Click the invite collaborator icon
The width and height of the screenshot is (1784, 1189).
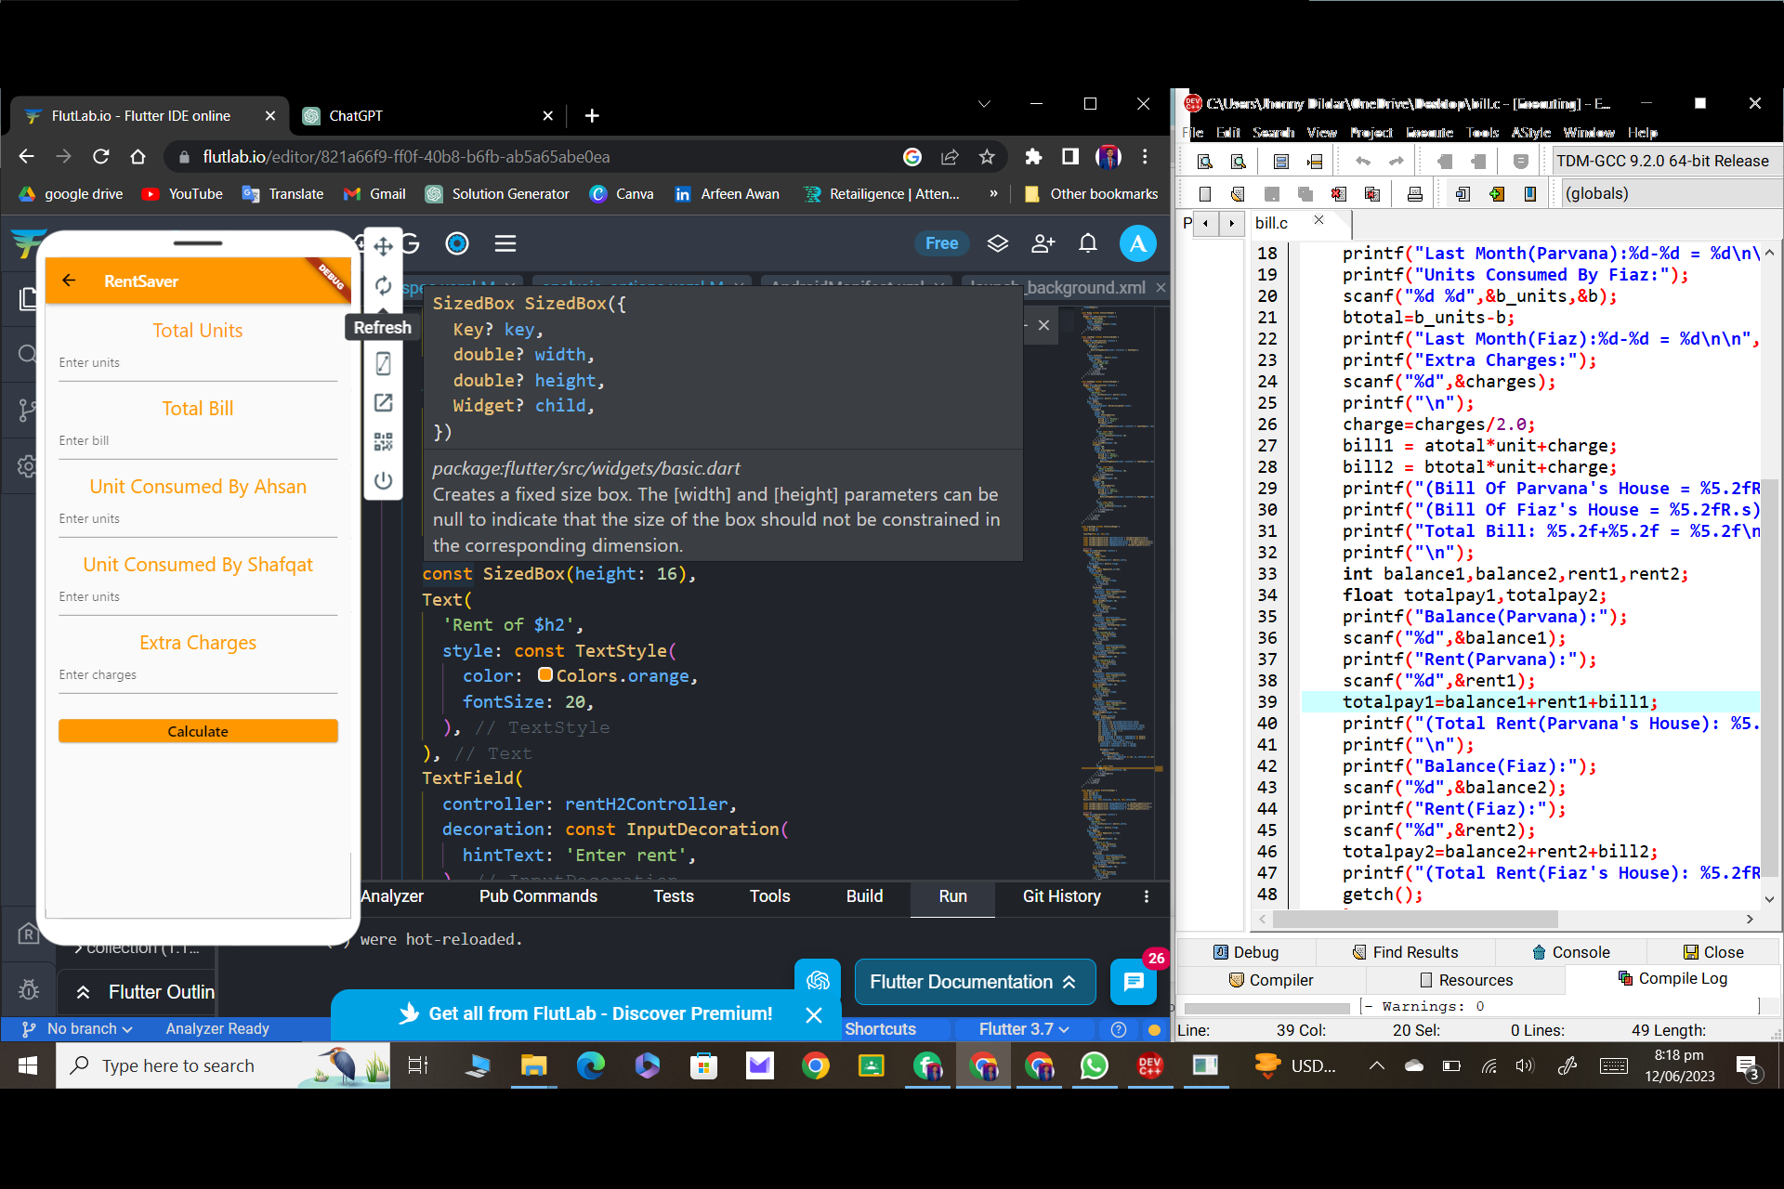(1043, 243)
